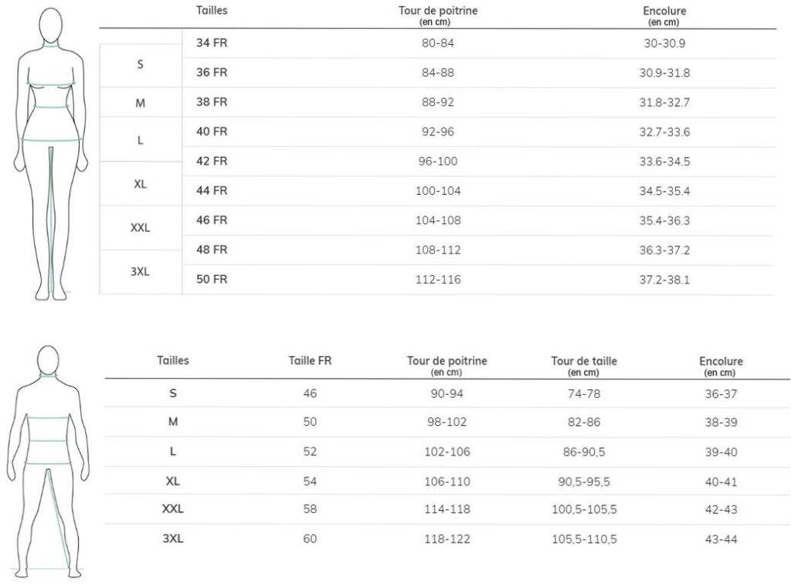This screenshot has width=791, height=585.
Task: Click the XXL label in the top table
Action: click(x=140, y=228)
